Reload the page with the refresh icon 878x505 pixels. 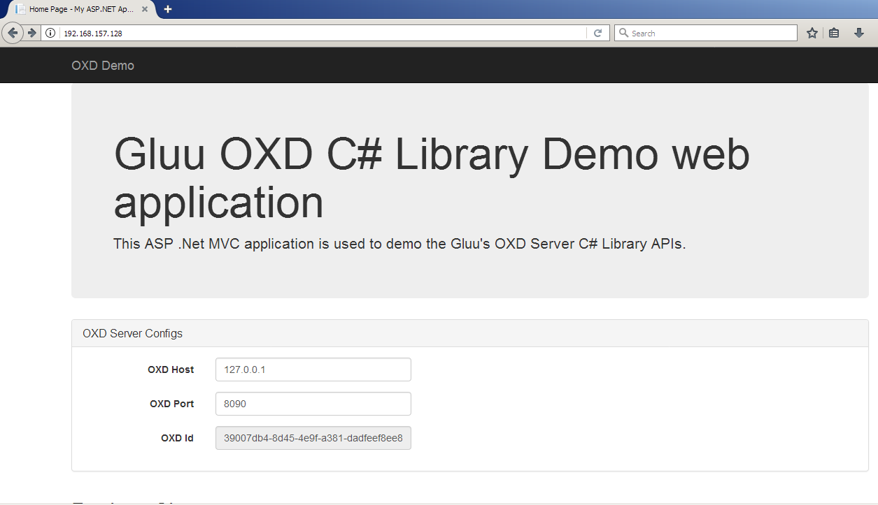597,33
